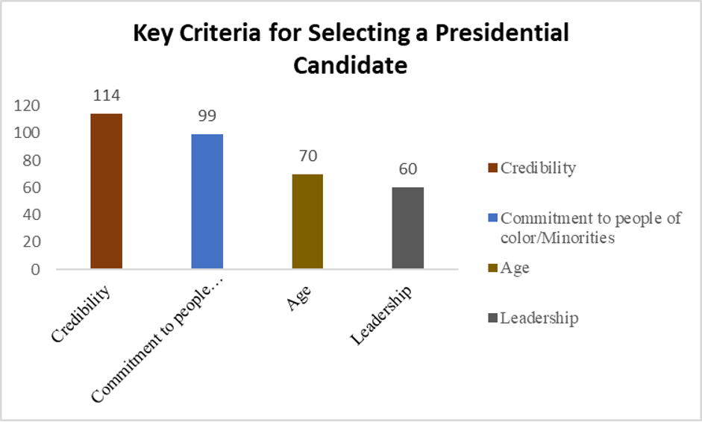This screenshot has width=702, height=422.
Task: Click the 60 data label above Leadership bar
Action: point(408,170)
